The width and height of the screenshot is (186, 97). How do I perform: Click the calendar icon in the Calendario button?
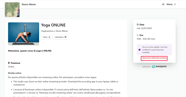[65, 37]
